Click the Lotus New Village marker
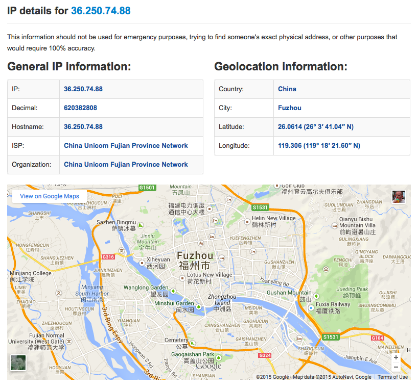The width and height of the screenshot is (418, 390). [182, 278]
